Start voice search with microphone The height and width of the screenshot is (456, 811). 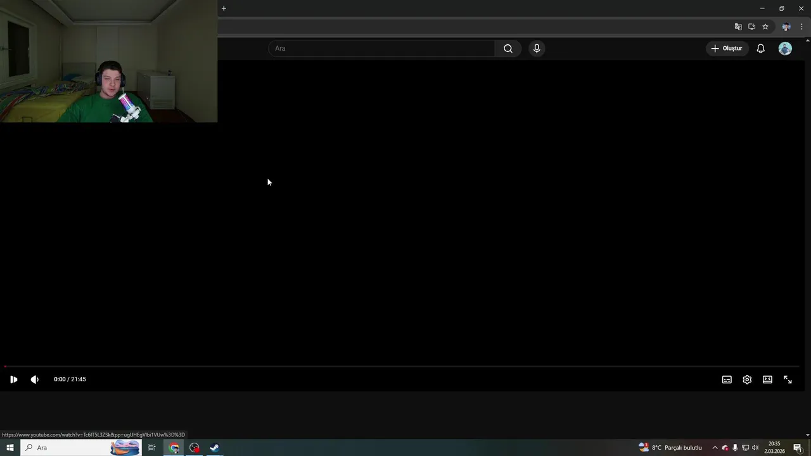point(537,48)
